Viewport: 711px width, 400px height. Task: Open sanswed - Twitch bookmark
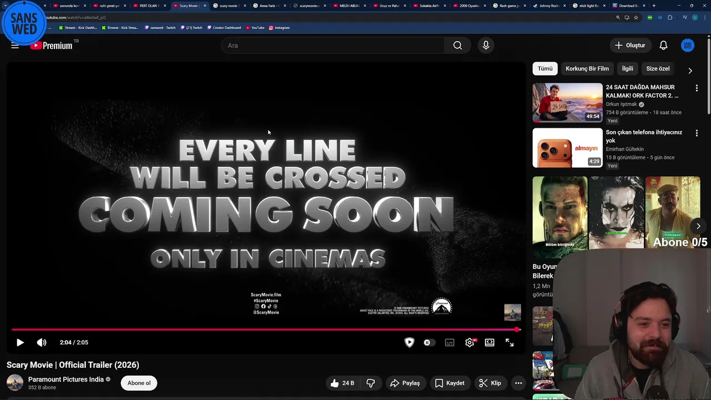point(160,27)
